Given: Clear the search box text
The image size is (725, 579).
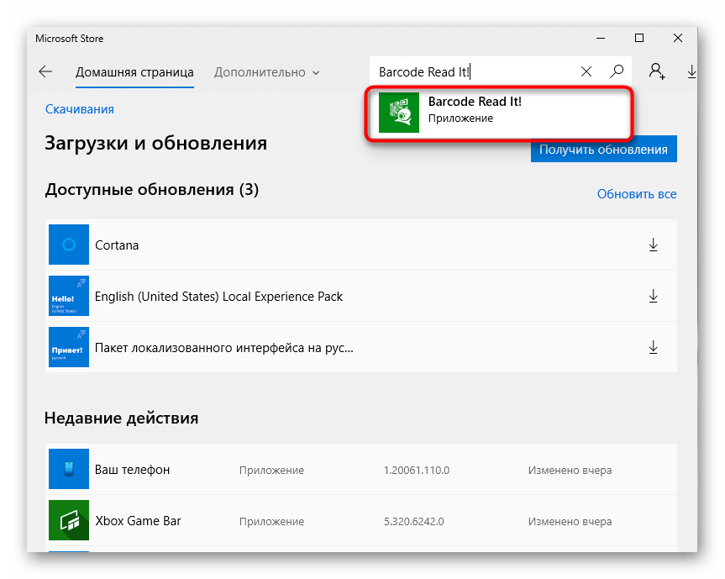Looking at the screenshot, I should (x=586, y=71).
